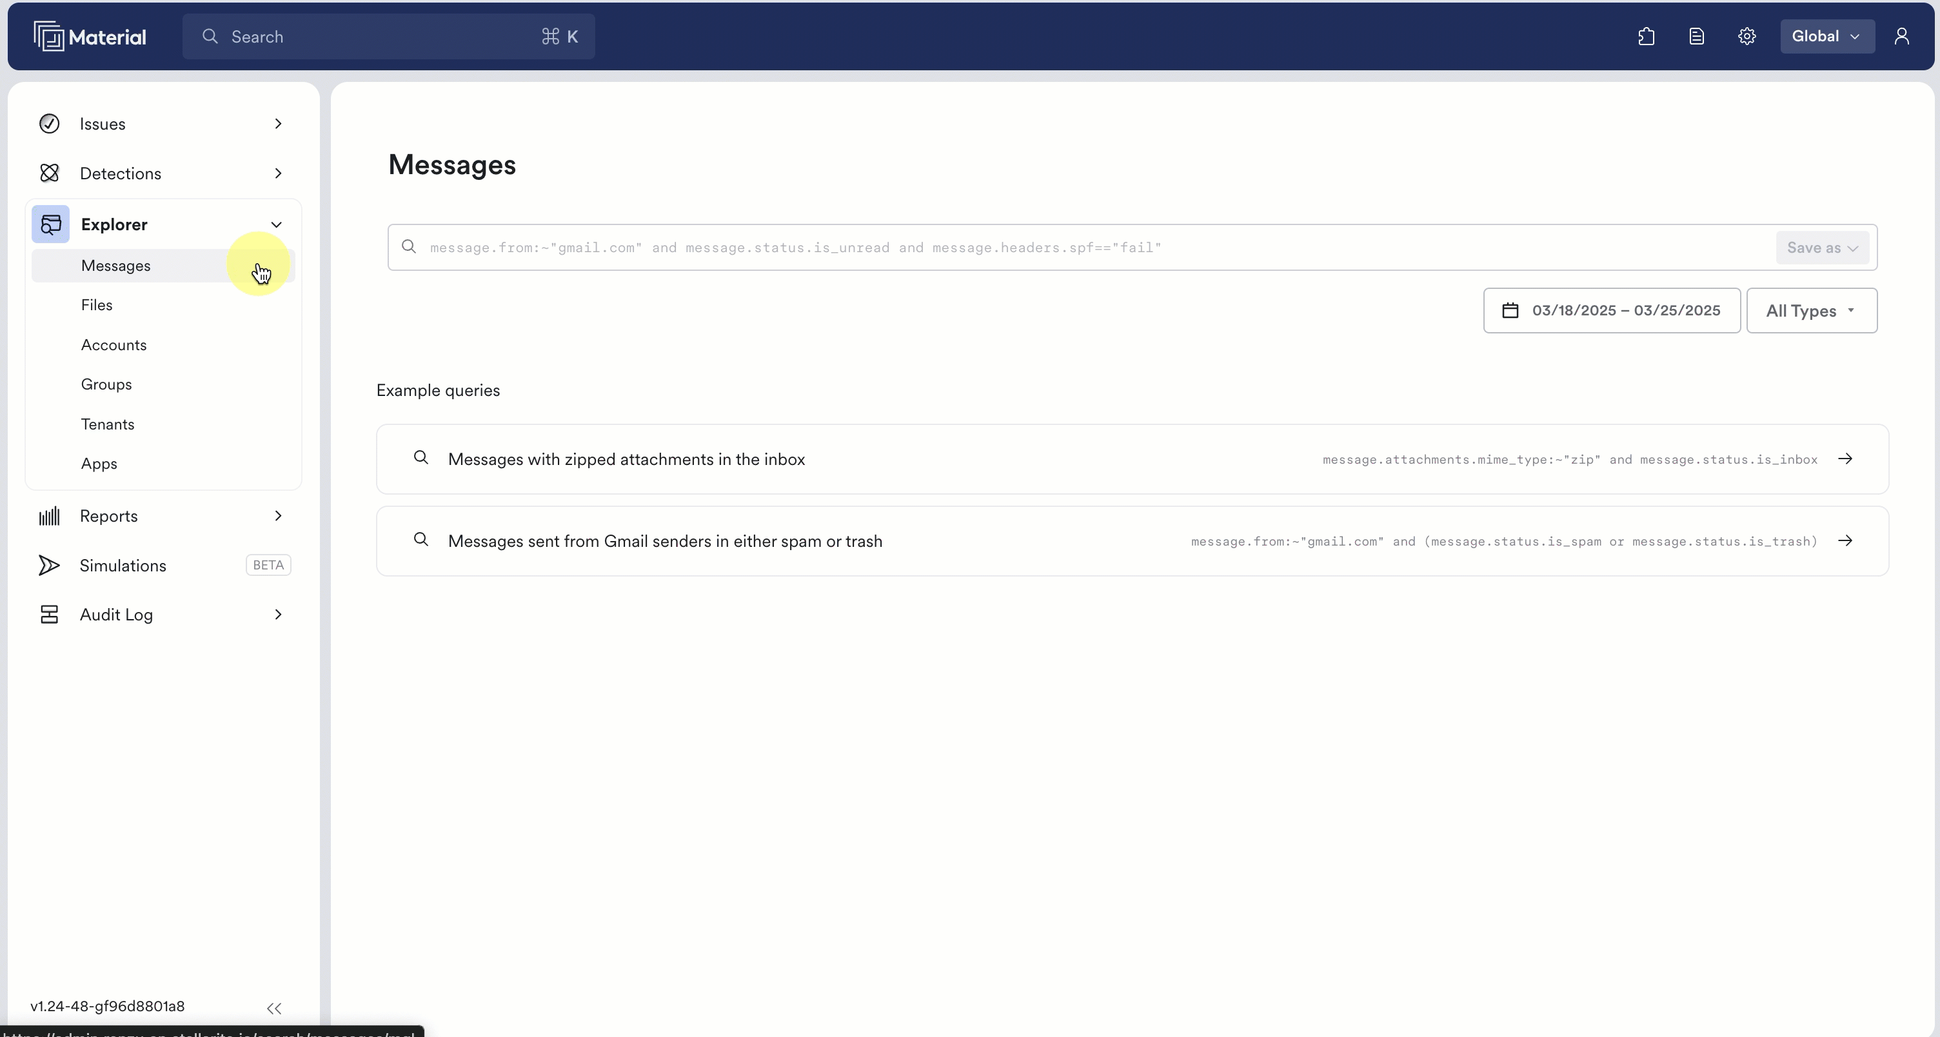The image size is (1940, 1037).
Task: Open the All Types filter dropdown
Action: 1811,310
